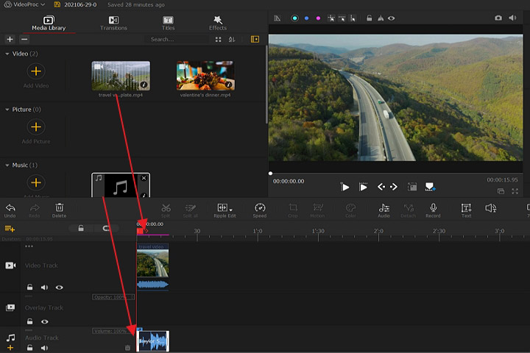Image resolution: width=530 pixels, height=353 pixels.
Task: Mute the Video Track speaker icon
Action: tap(44, 288)
